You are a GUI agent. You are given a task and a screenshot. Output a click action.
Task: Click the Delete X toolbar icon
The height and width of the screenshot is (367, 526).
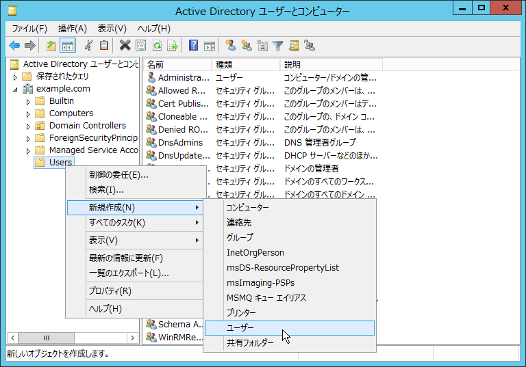(125, 45)
